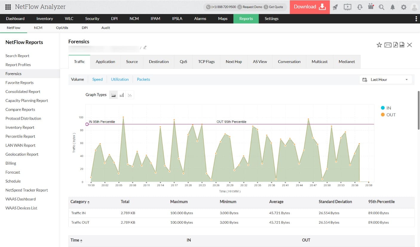Sort table by Category column
The image size is (420, 247).
pos(80,202)
